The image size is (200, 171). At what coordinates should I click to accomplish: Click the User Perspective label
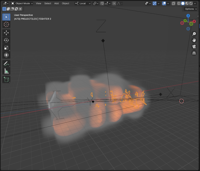click(x=23, y=15)
